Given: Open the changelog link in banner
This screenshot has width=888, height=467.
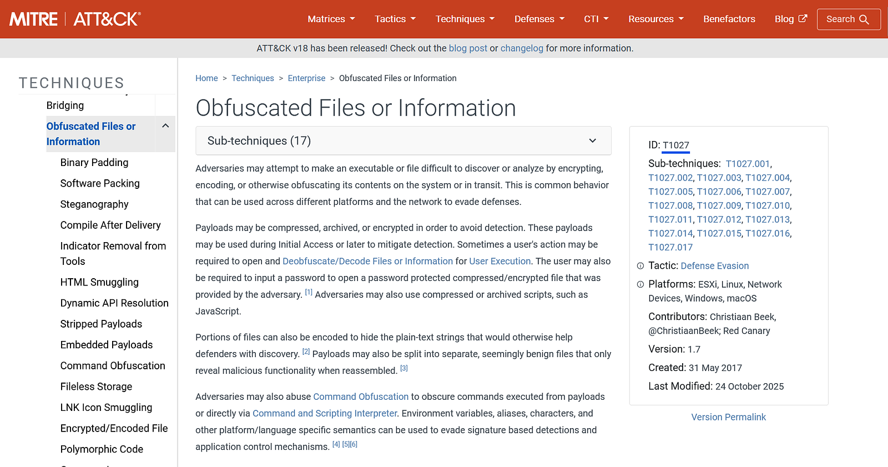Looking at the screenshot, I should point(522,48).
